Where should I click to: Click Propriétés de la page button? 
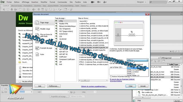point(59,96)
